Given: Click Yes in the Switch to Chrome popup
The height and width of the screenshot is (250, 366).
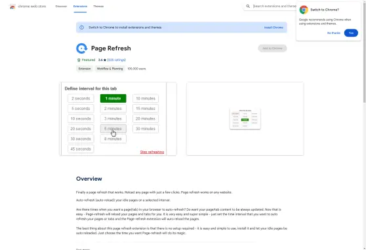Looking at the screenshot, I should click(351, 33).
